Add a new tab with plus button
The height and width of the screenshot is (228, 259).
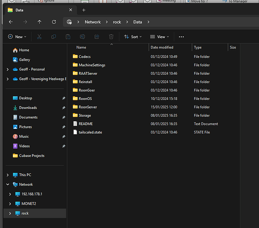tap(84, 10)
